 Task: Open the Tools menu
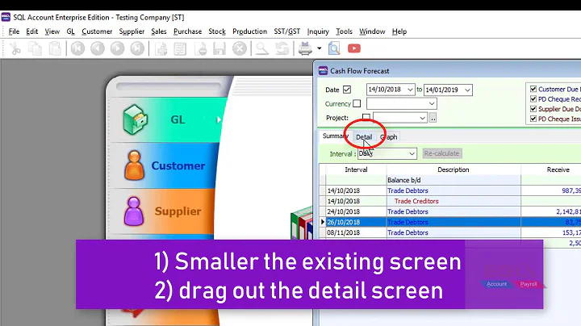click(x=344, y=31)
